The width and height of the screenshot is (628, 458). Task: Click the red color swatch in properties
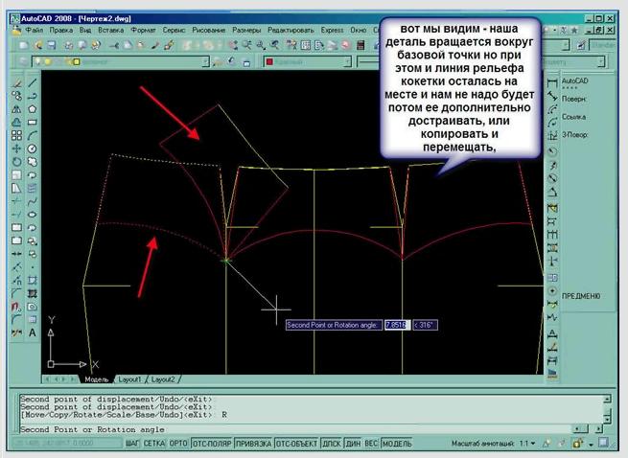[x=269, y=61]
